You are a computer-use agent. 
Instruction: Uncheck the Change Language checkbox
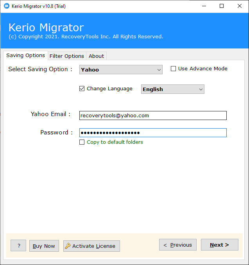click(82, 89)
